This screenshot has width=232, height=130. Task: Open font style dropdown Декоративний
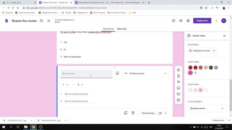[x=207, y=108]
